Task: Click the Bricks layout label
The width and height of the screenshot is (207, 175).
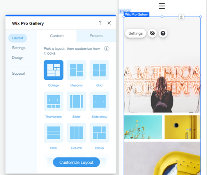Action: click(99, 148)
